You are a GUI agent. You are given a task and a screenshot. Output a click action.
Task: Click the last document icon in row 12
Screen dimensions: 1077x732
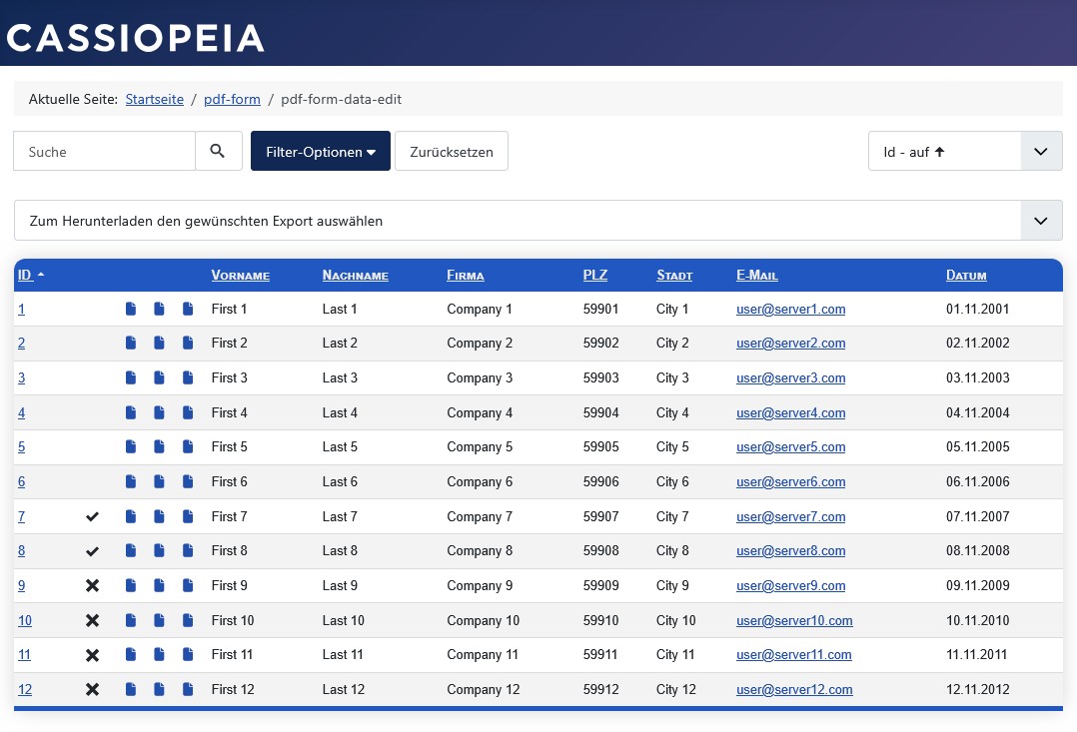[188, 689]
